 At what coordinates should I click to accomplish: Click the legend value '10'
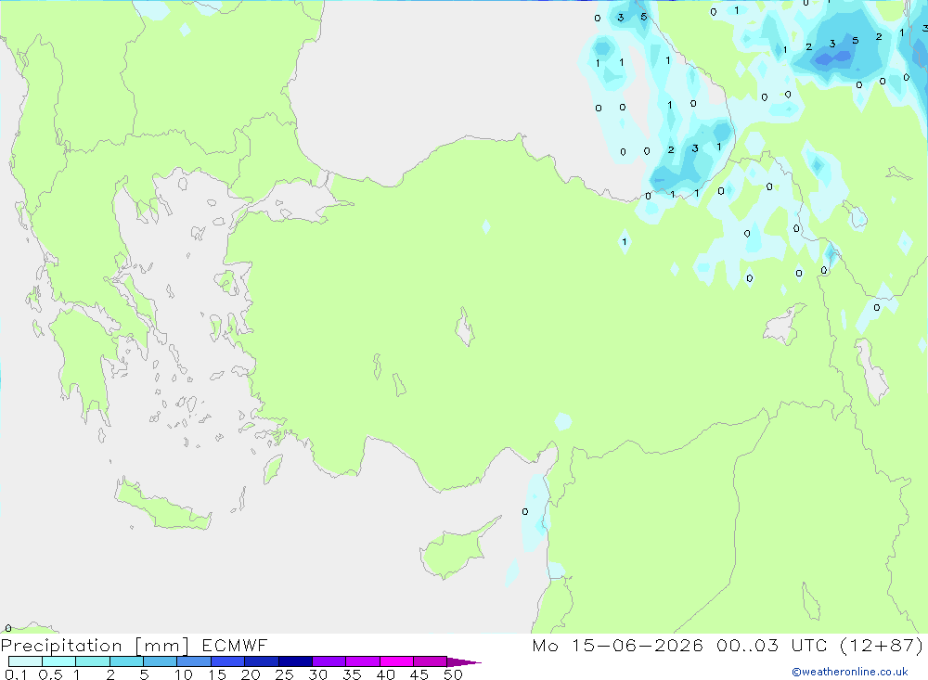click(184, 674)
